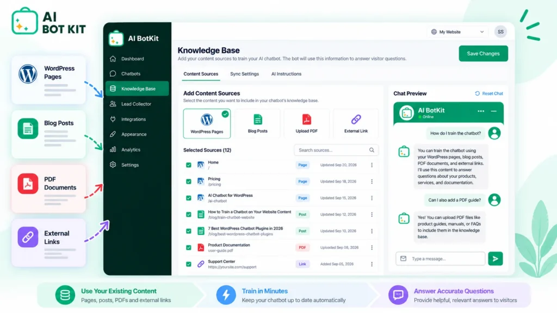Screen dimensions: 557x313
Task: Uncheck the Pricing page checkbox
Action: [x=189, y=181]
